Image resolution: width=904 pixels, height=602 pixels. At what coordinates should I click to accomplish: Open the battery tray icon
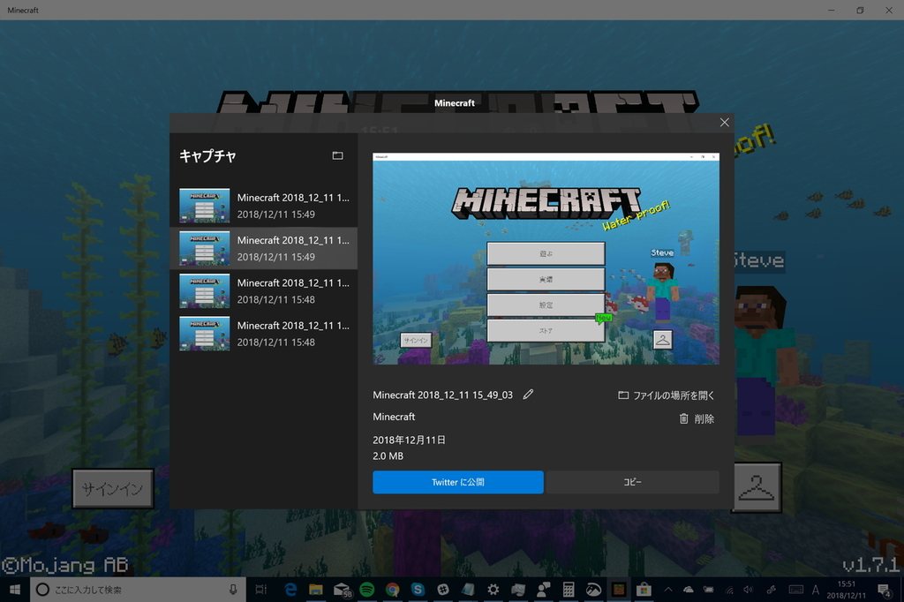[x=709, y=590]
